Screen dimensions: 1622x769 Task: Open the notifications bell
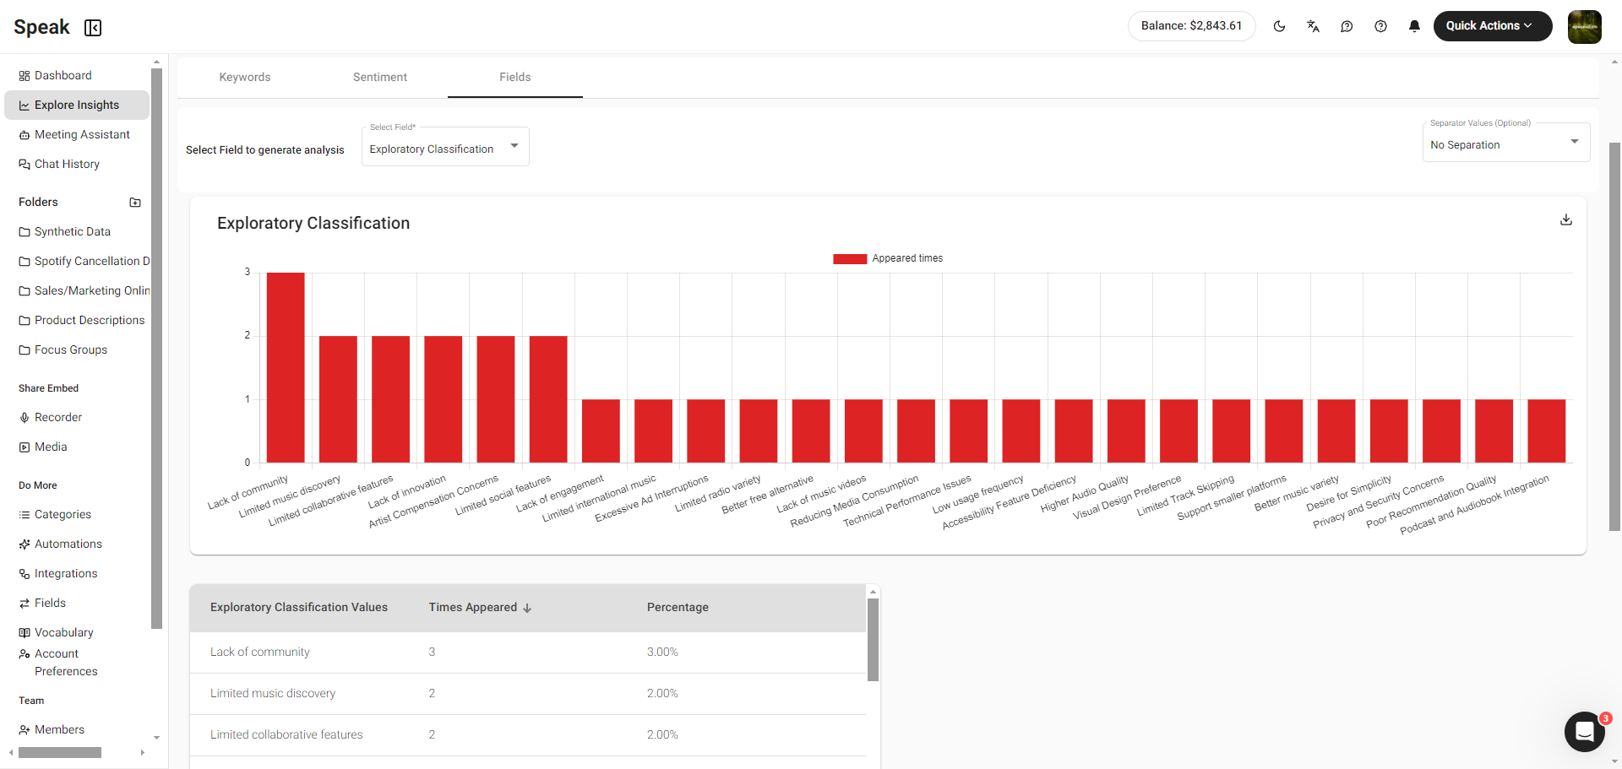pos(1414,26)
